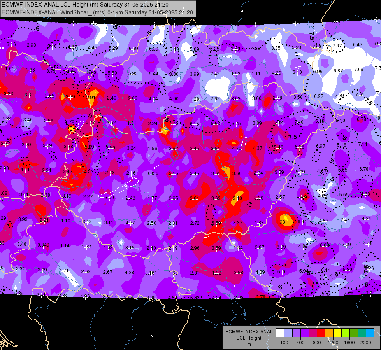Click wind shear value '2.91'
Image resolution: width=381 pixels, height=350 pixels.
pyautogui.click(x=91, y=97)
